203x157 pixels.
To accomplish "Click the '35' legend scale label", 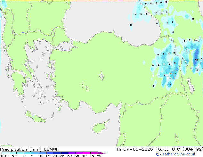I will click(x=77, y=156).
